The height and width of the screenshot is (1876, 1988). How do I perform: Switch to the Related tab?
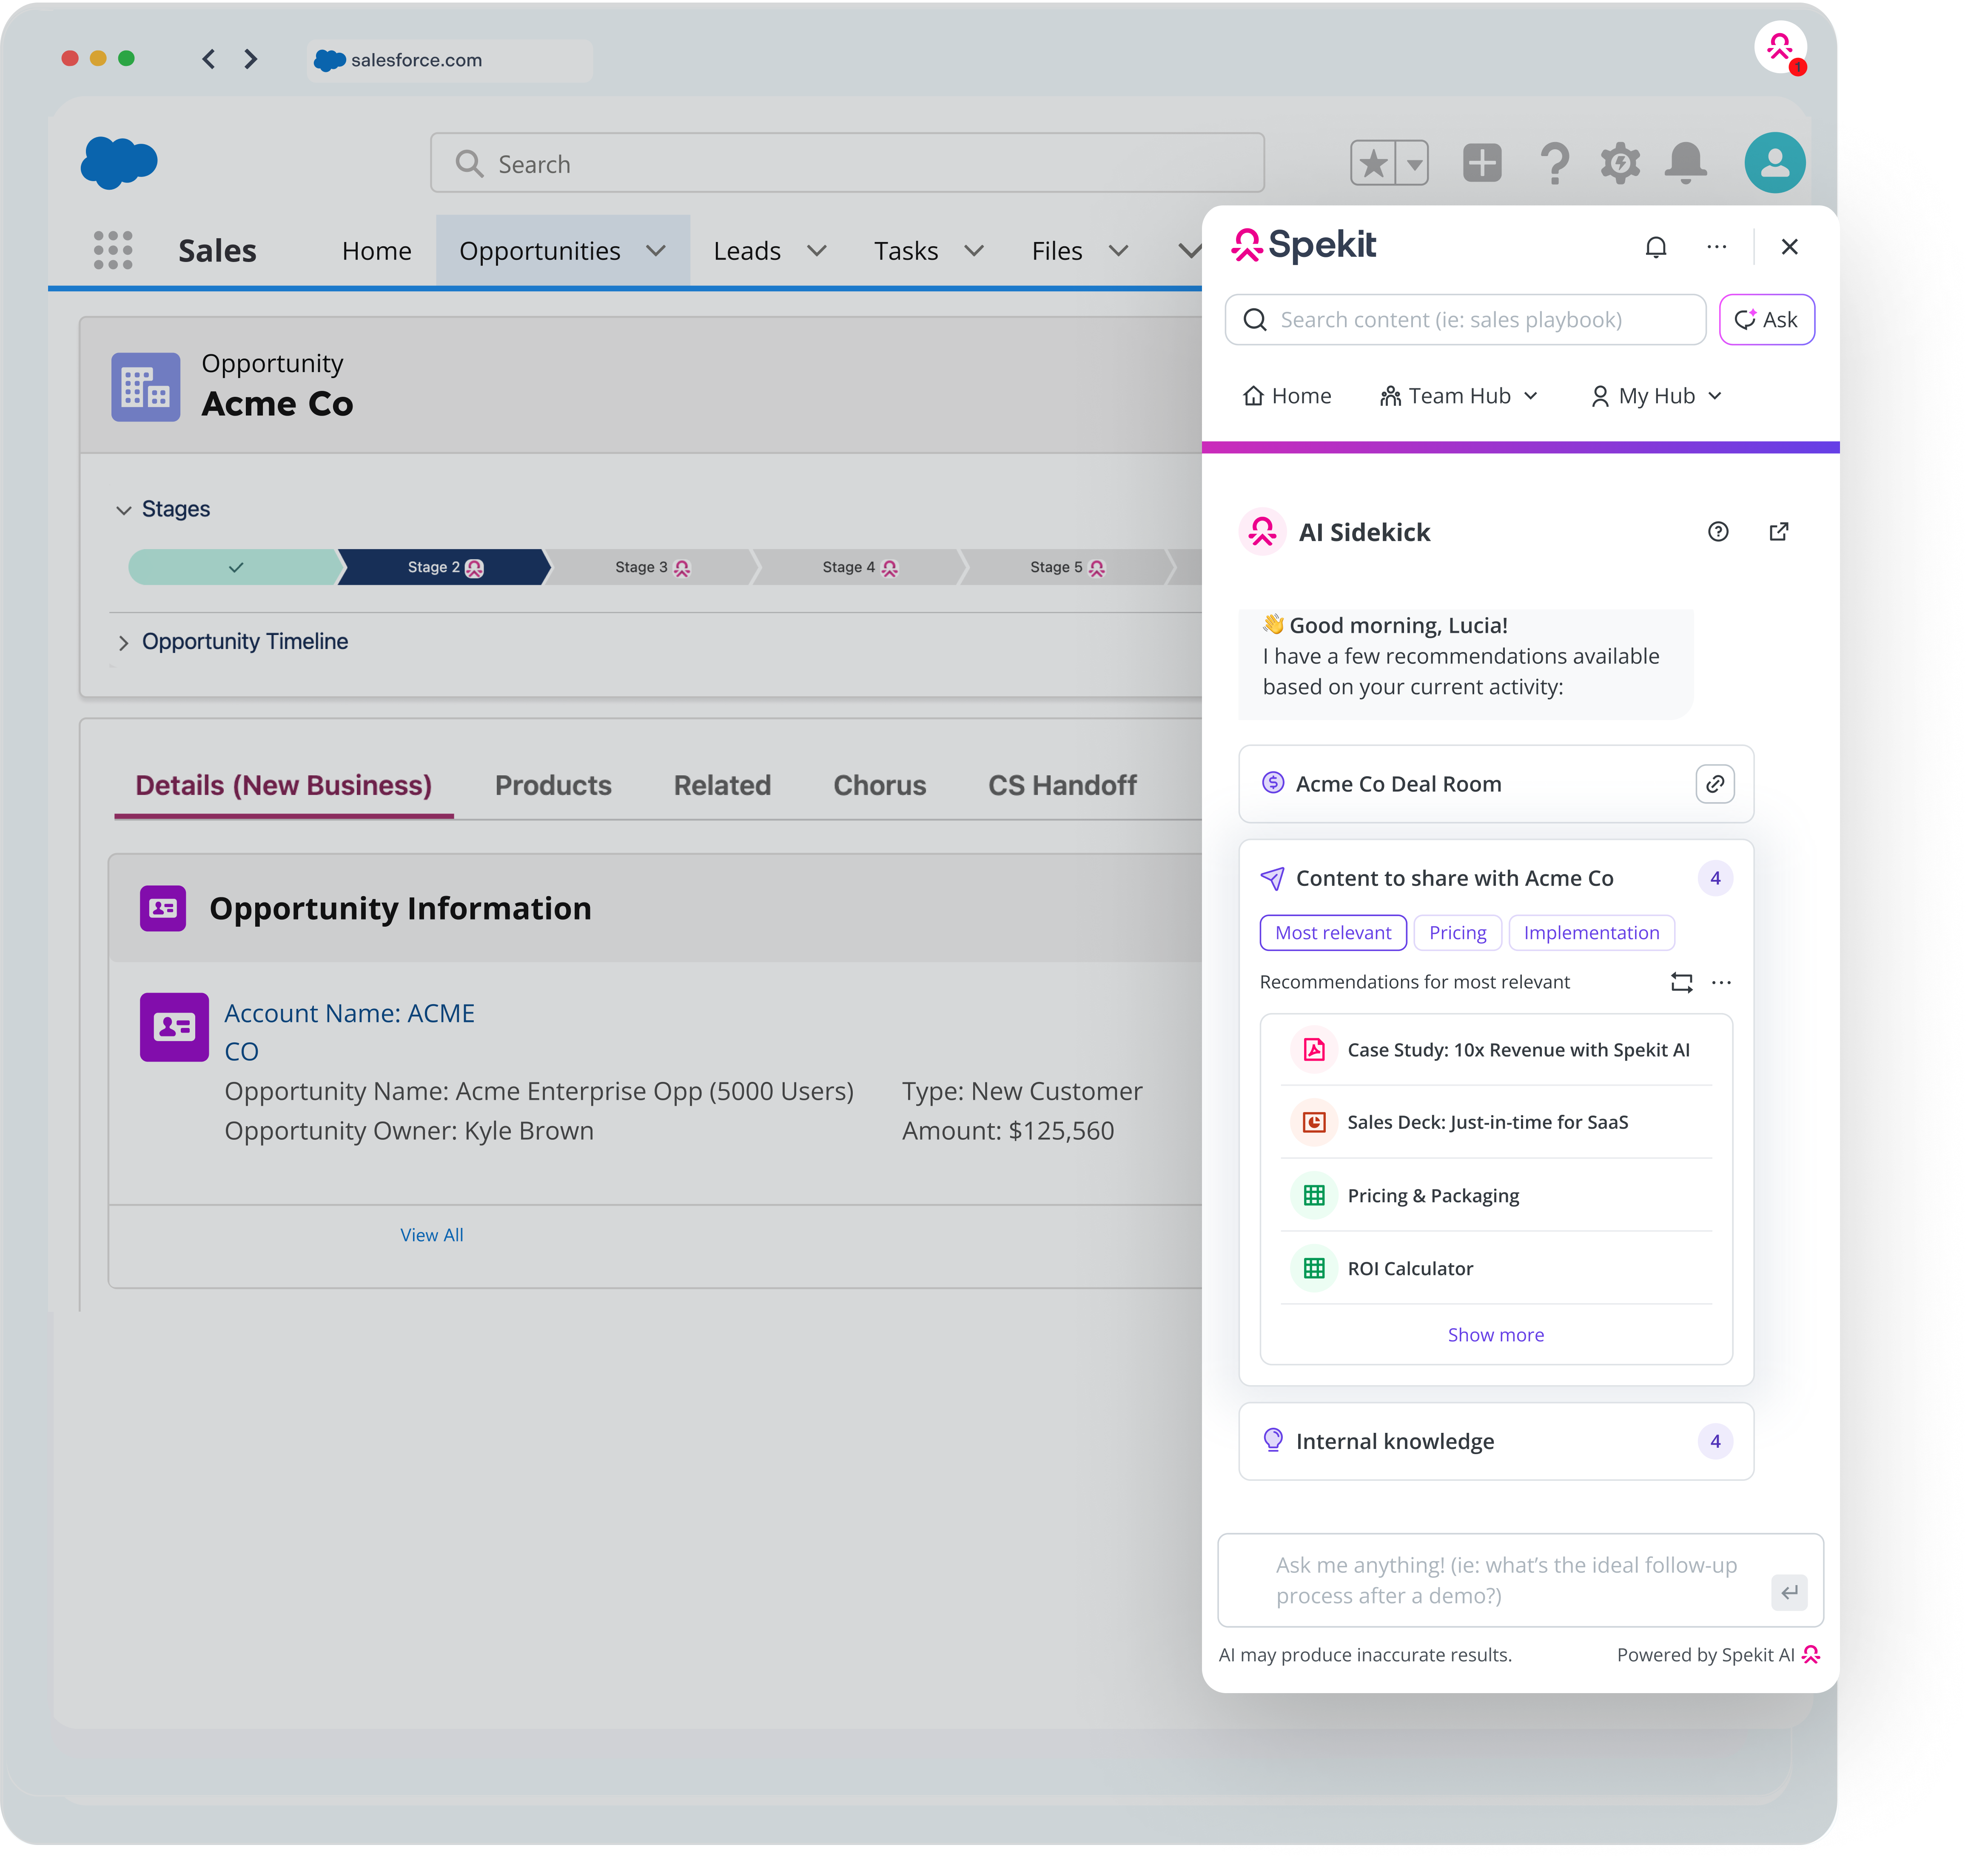722,786
